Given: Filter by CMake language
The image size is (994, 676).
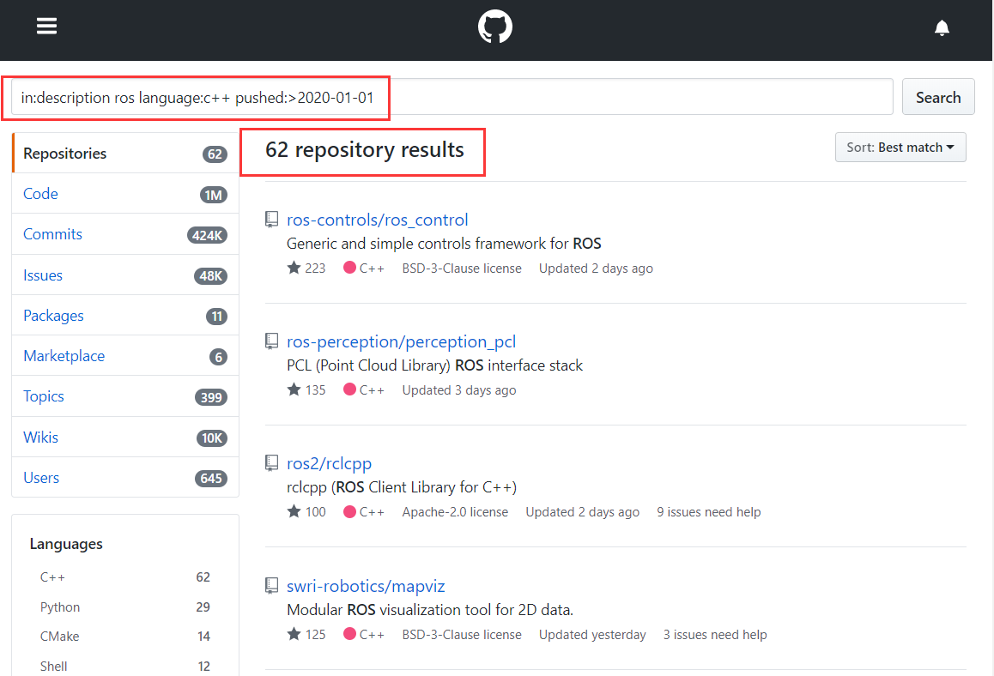Looking at the screenshot, I should pyautogui.click(x=124, y=636).
